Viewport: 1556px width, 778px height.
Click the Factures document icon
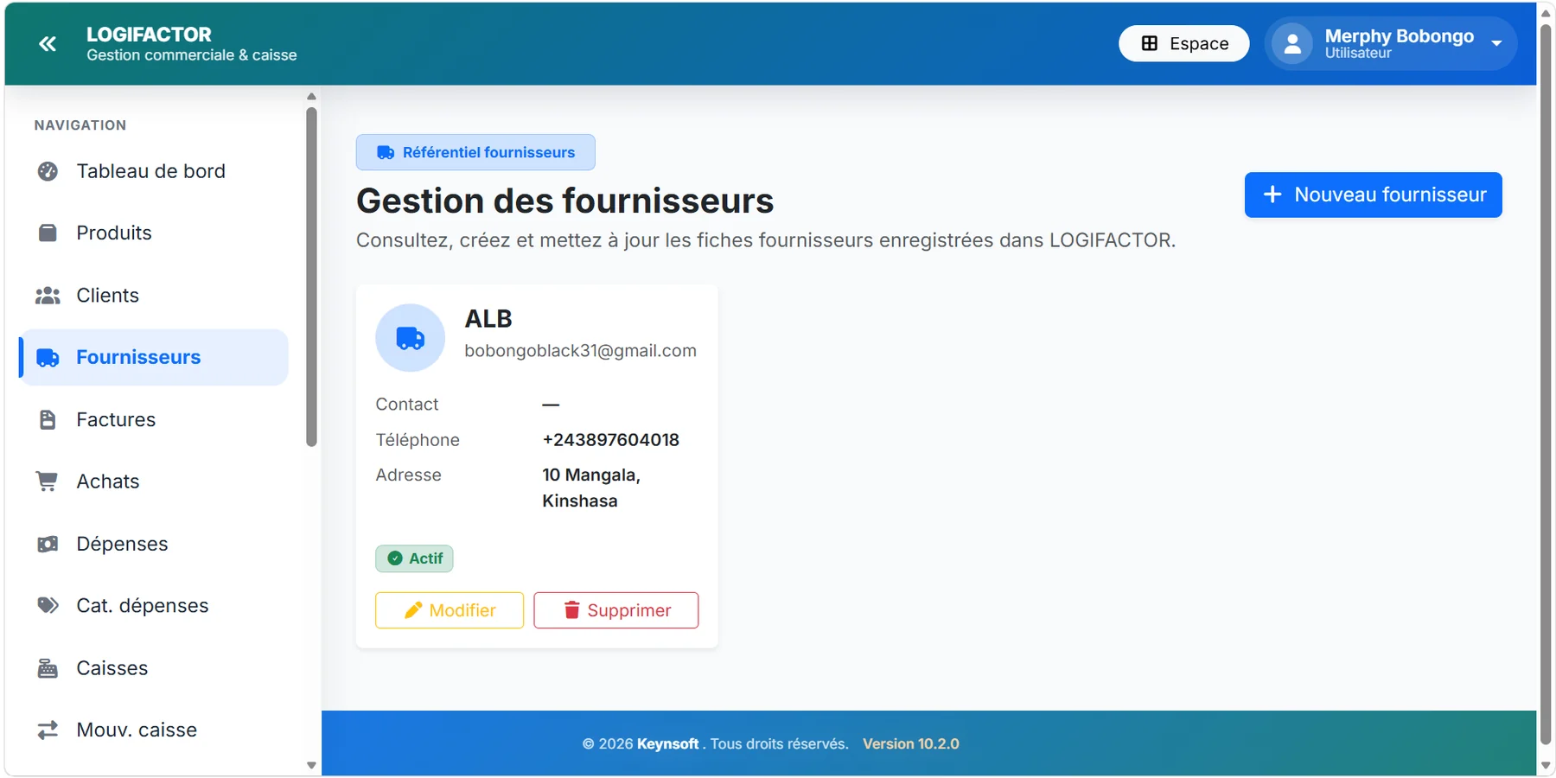(x=48, y=420)
